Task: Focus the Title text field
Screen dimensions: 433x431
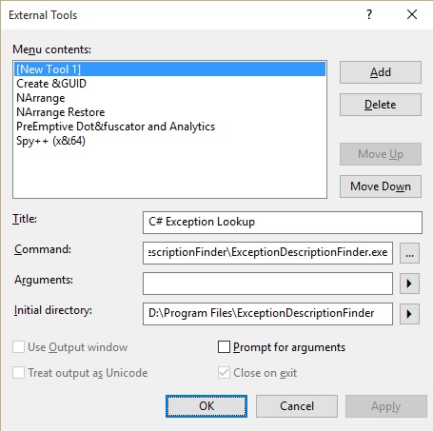Action: (x=283, y=223)
